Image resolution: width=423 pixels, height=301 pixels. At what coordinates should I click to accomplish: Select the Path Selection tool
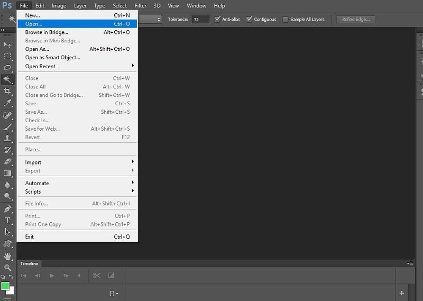(7, 232)
